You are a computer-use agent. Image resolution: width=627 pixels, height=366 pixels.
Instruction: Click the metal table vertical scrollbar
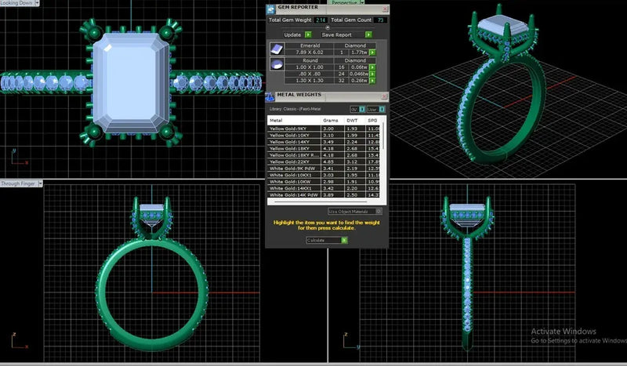click(x=384, y=136)
